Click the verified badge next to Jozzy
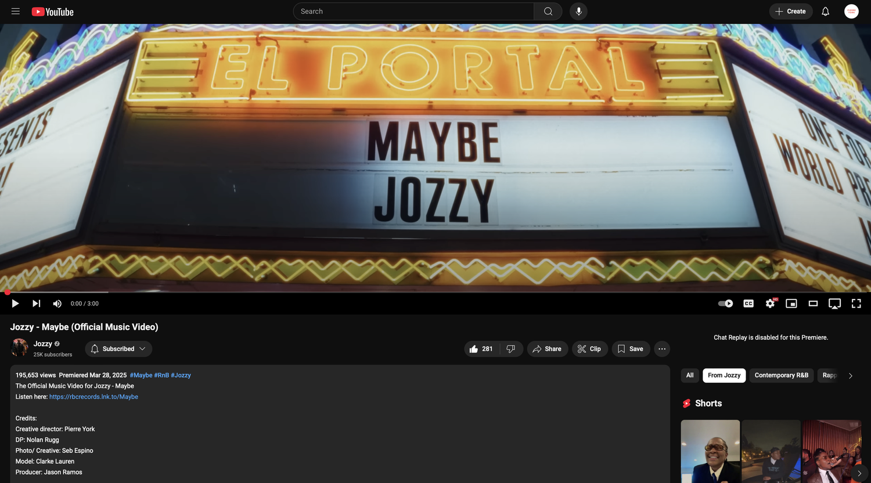 [x=57, y=344]
